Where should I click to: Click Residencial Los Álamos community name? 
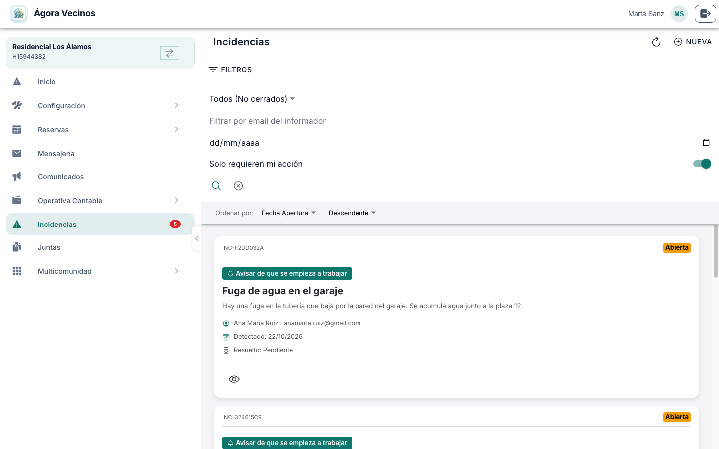pos(52,47)
